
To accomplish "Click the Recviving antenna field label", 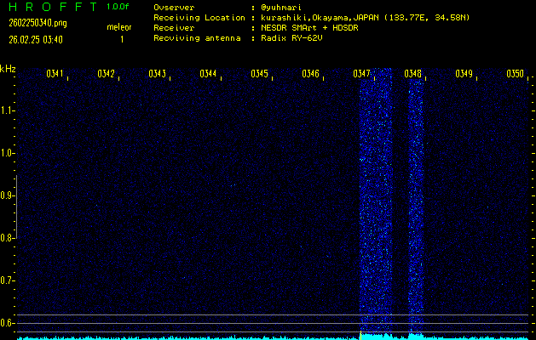I will (x=197, y=38).
